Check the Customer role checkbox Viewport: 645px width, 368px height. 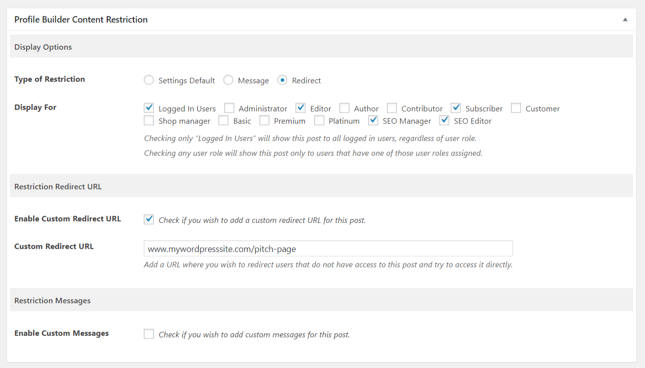pyautogui.click(x=516, y=108)
